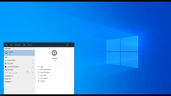
Task: Expand the See web results arrow
Action: 32,73
